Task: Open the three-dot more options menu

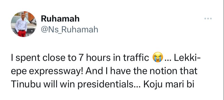Action: click(x=208, y=18)
